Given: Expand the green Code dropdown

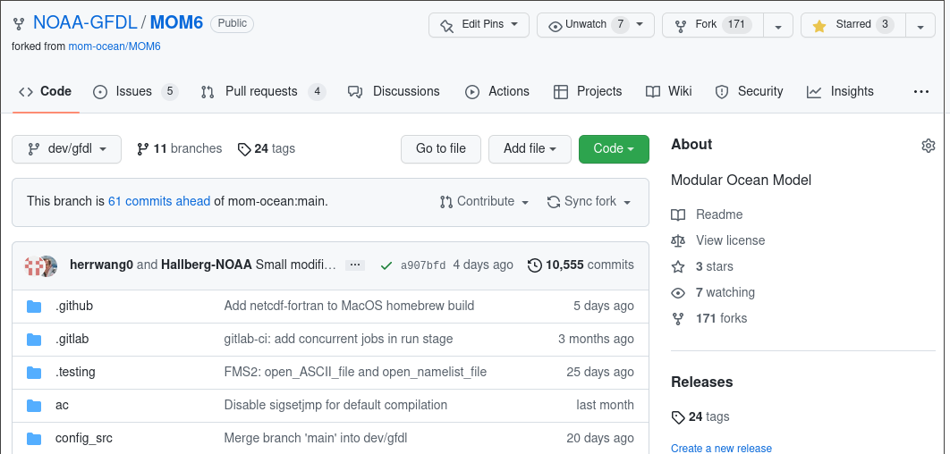Looking at the screenshot, I should [614, 149].
